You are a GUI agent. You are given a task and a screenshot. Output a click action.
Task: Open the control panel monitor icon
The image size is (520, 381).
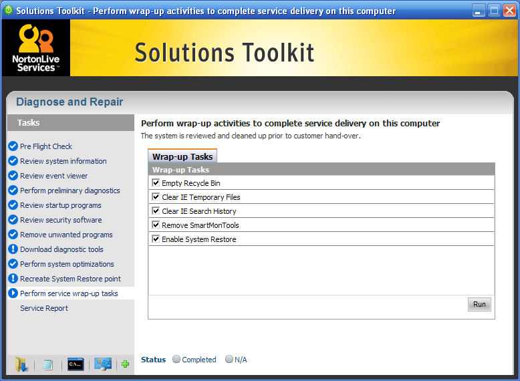coord(103,364)
